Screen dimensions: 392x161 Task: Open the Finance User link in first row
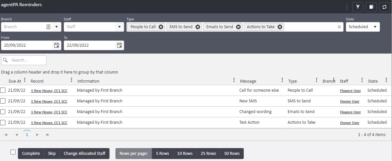pyautogui.click(x=350, y=91)
